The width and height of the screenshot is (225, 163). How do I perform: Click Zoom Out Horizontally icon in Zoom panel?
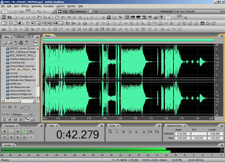point(117,132)
